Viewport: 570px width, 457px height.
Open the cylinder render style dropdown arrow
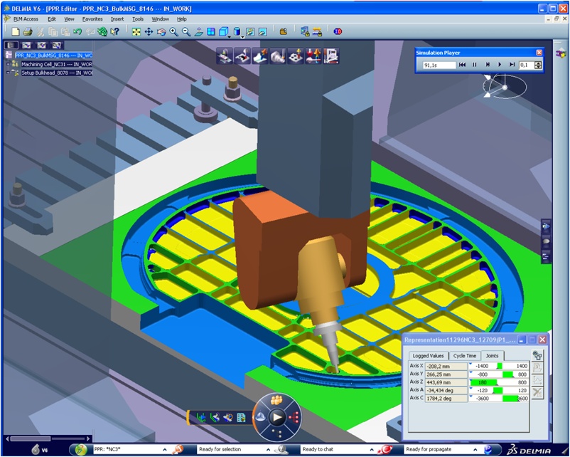coord(242,37)
